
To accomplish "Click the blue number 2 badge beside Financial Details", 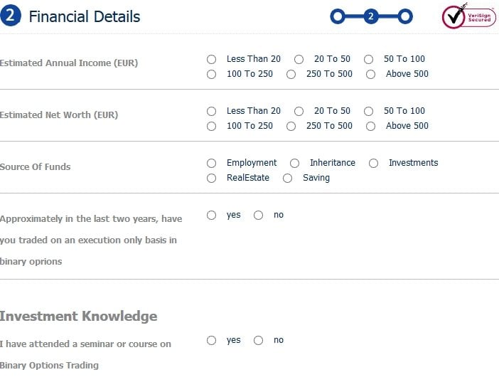I will pyautogui.click(x=11, y=16).
